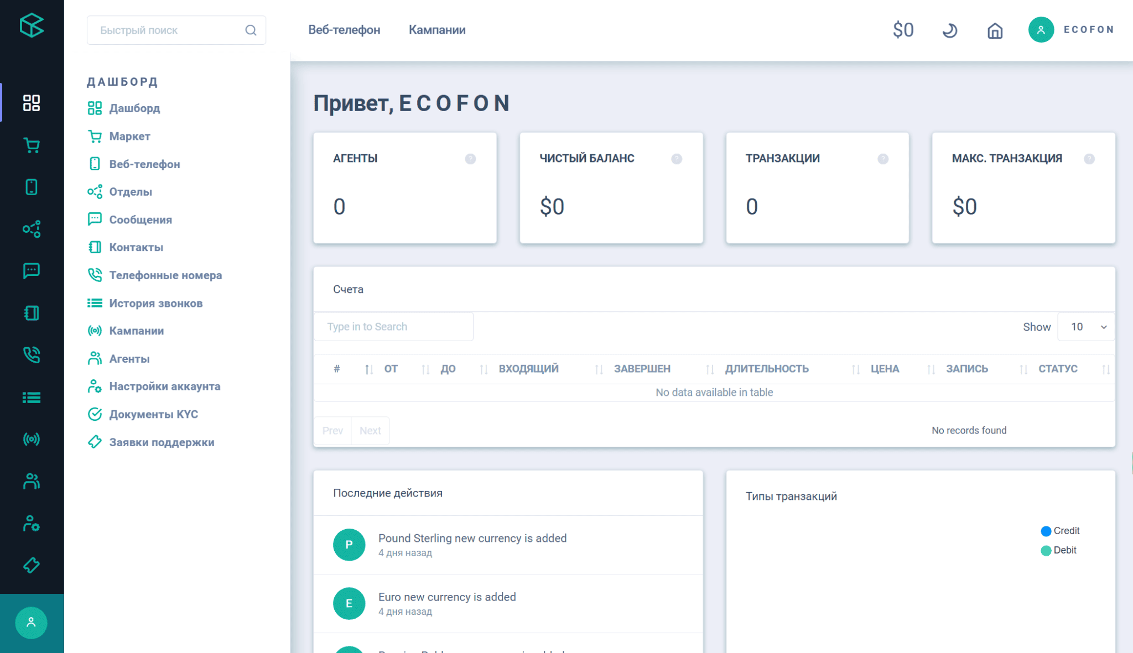Click Веб-телефон link in the top bar
Viewport: 1133px width, 653px height.
click(344, 30)
